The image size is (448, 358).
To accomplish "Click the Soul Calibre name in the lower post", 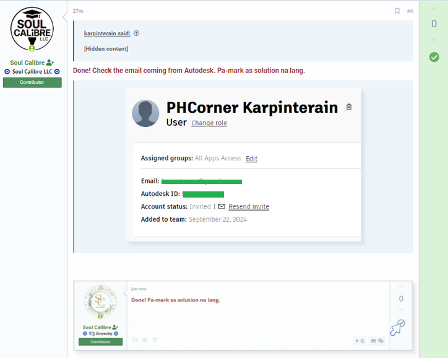I will [97, 327].
